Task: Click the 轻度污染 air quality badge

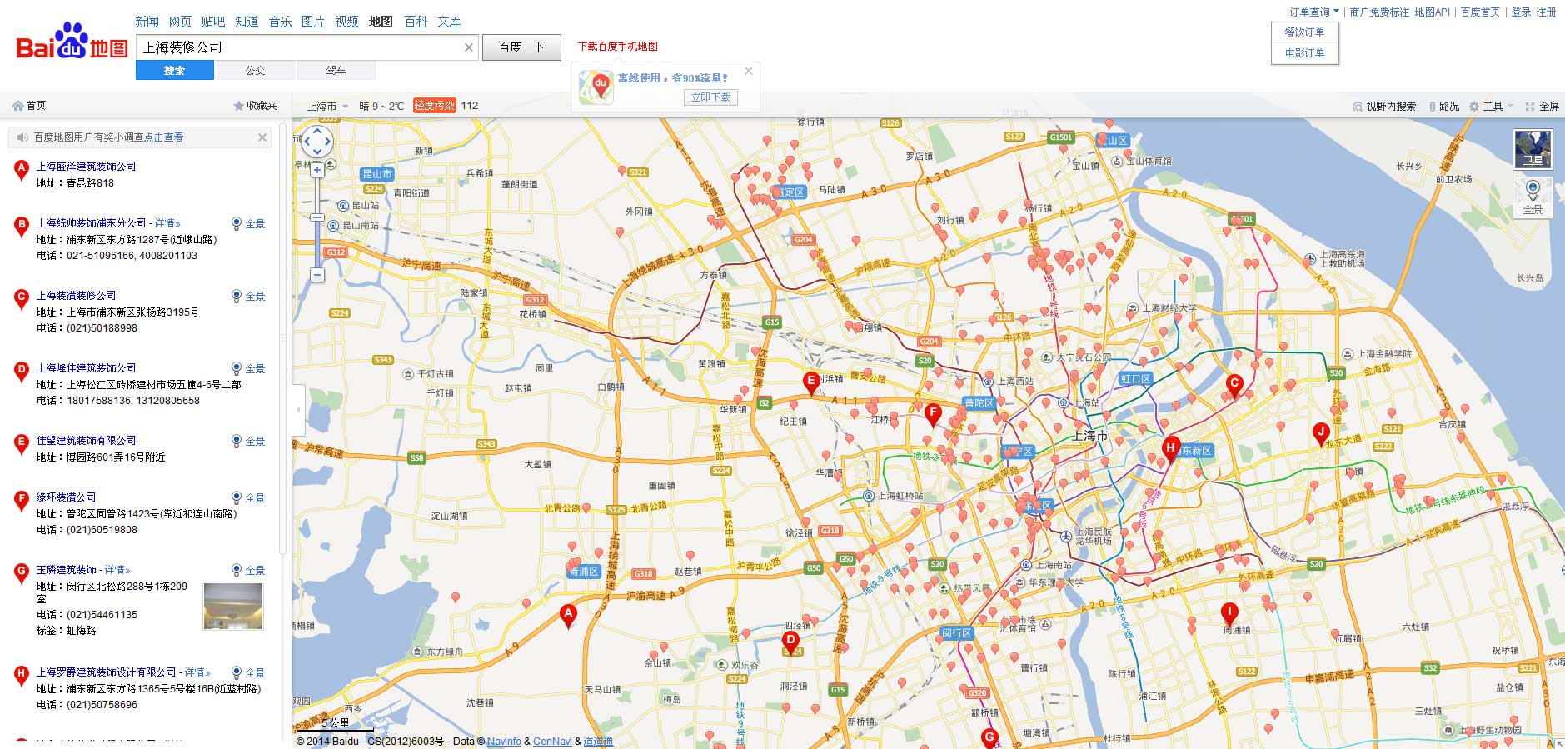Action: pyautogui.click(x=435, y=106)
